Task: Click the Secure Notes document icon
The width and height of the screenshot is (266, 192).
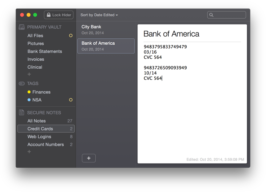Action: (21, 112)
